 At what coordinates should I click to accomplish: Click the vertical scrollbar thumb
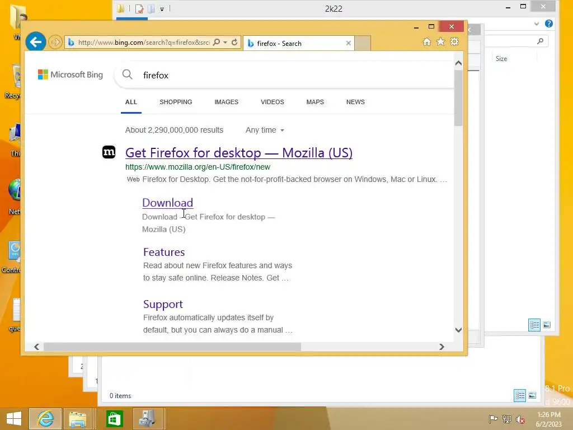point(459,98)
